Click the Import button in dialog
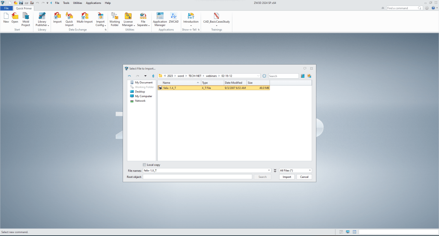Screen dimensions: 439x236 point(286,177)
